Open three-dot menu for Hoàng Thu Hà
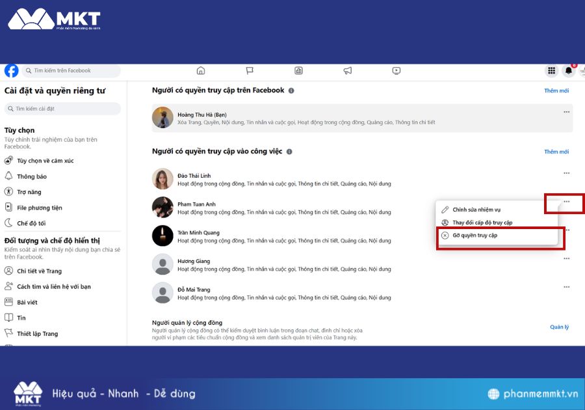 566,112
